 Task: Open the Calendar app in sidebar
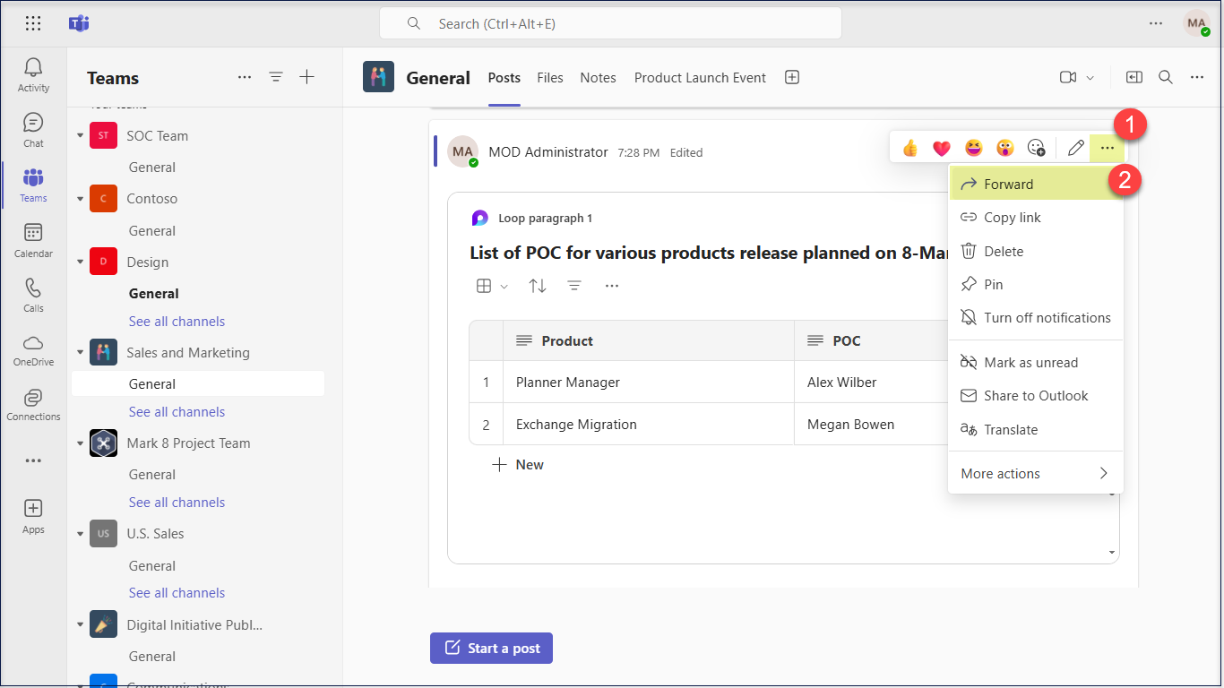[x=33, y=239]
